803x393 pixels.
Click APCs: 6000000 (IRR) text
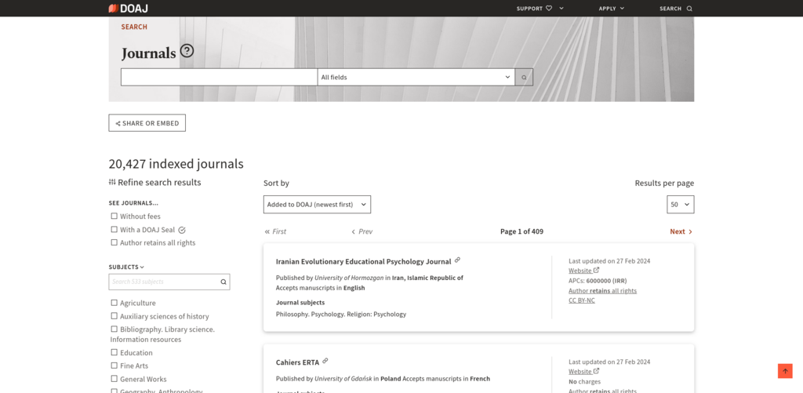click(x=598, y=280)
